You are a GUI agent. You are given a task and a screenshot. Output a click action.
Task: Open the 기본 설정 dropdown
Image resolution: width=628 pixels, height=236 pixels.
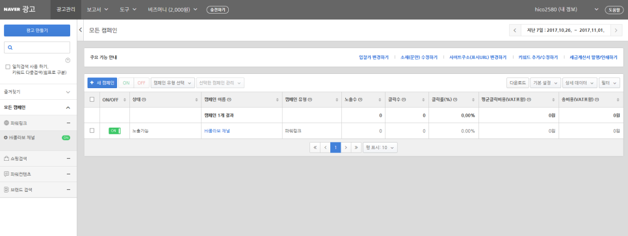pos(545,83)
